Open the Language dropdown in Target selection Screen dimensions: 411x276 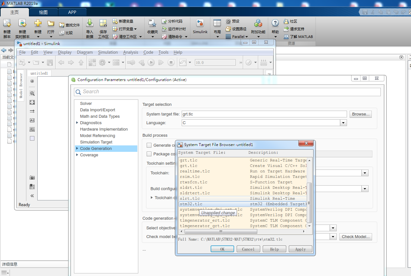343,123
